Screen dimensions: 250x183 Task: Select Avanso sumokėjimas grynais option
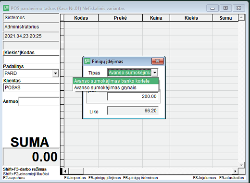click(116, 87)
